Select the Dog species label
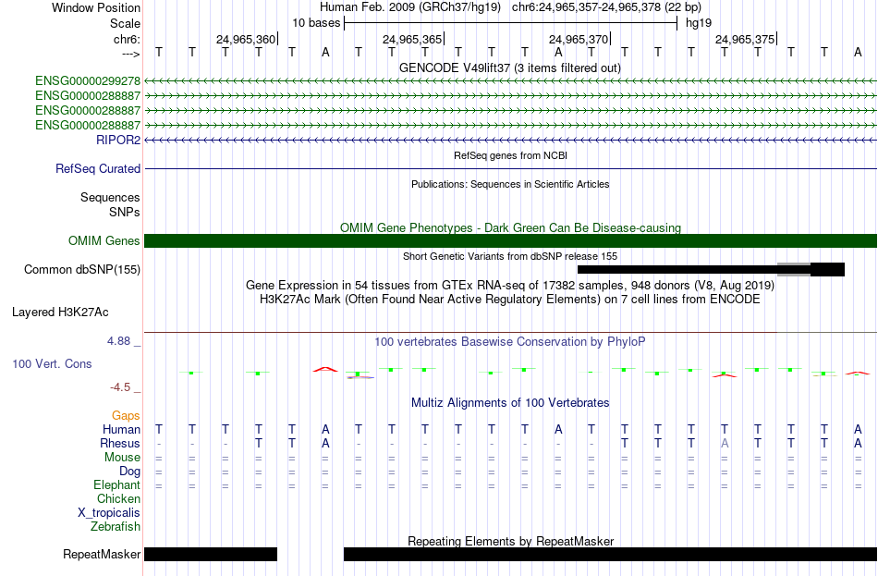The height and width of the screenshot is (576, 878). (x=130, y=472)
